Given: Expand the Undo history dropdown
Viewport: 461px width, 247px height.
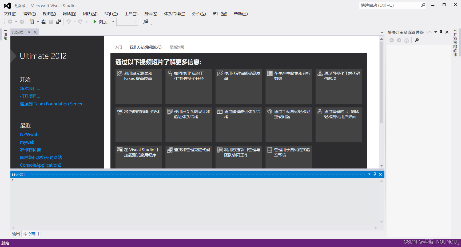Looking at the screenshot, I should [x=75, y=22].
